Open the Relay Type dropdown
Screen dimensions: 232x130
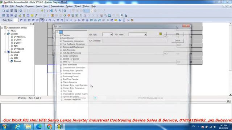(18, 20)
